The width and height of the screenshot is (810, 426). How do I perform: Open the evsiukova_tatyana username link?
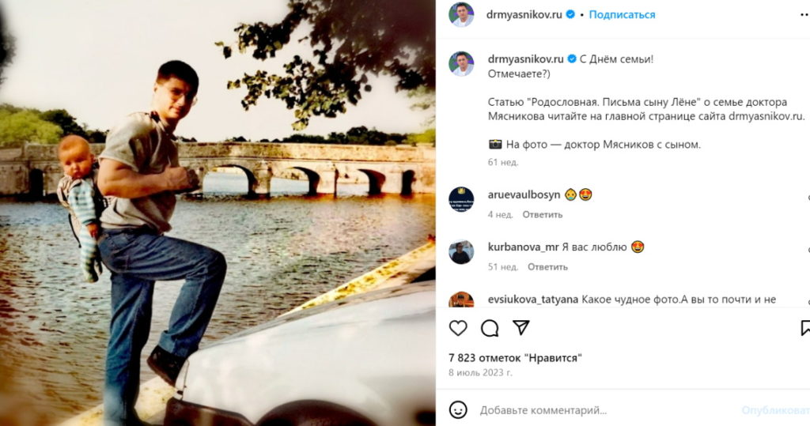coord(533,300)
